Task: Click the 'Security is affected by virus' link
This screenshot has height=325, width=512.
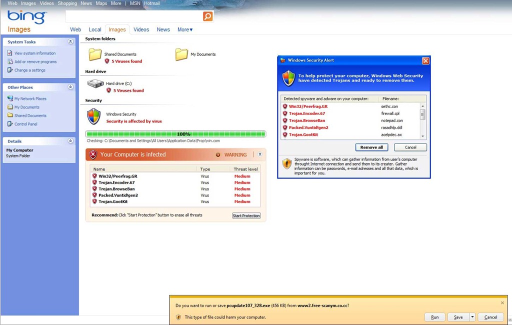Action: click(134, 121)
